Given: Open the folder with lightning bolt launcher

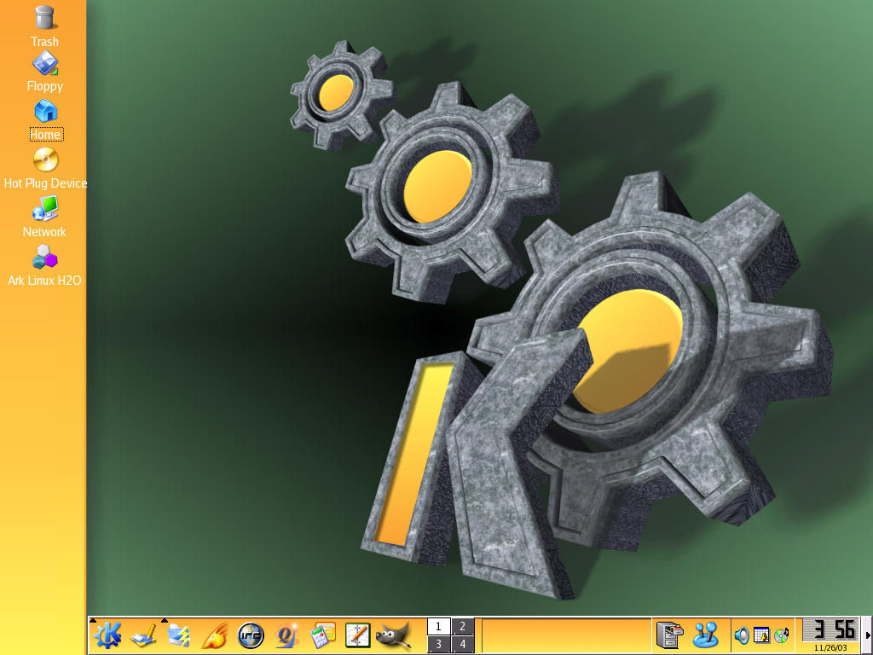Looking at the screenshot, I should click(x=179, y=635).
